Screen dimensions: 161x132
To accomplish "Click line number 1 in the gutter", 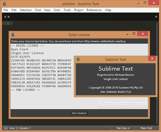I will [8, 23].
